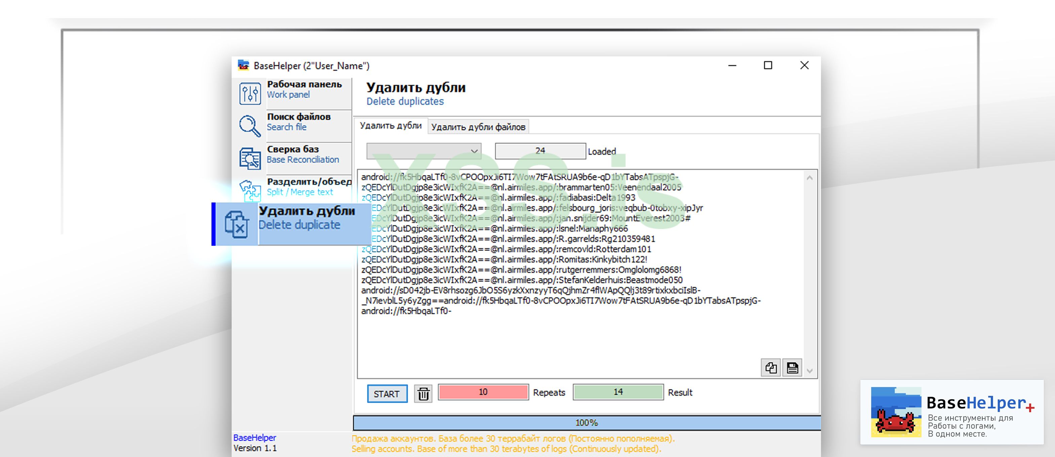Open the Work panel sliders icon
The height and width of the screenshot is (457, 1055).
coord(250,93)
